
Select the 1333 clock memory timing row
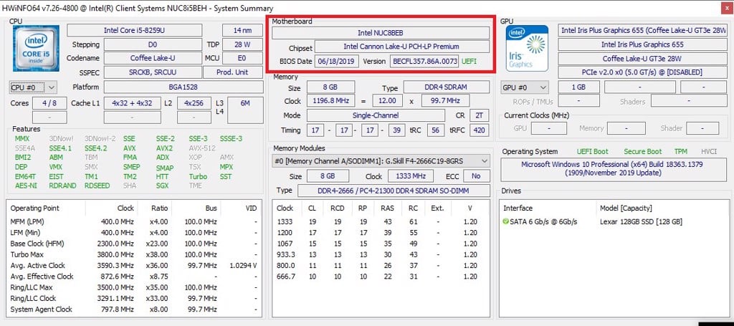tap(381, 221)
